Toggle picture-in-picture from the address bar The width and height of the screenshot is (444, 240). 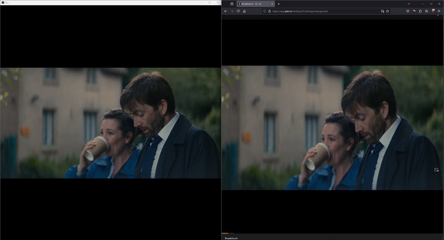[x=383, y=11]
